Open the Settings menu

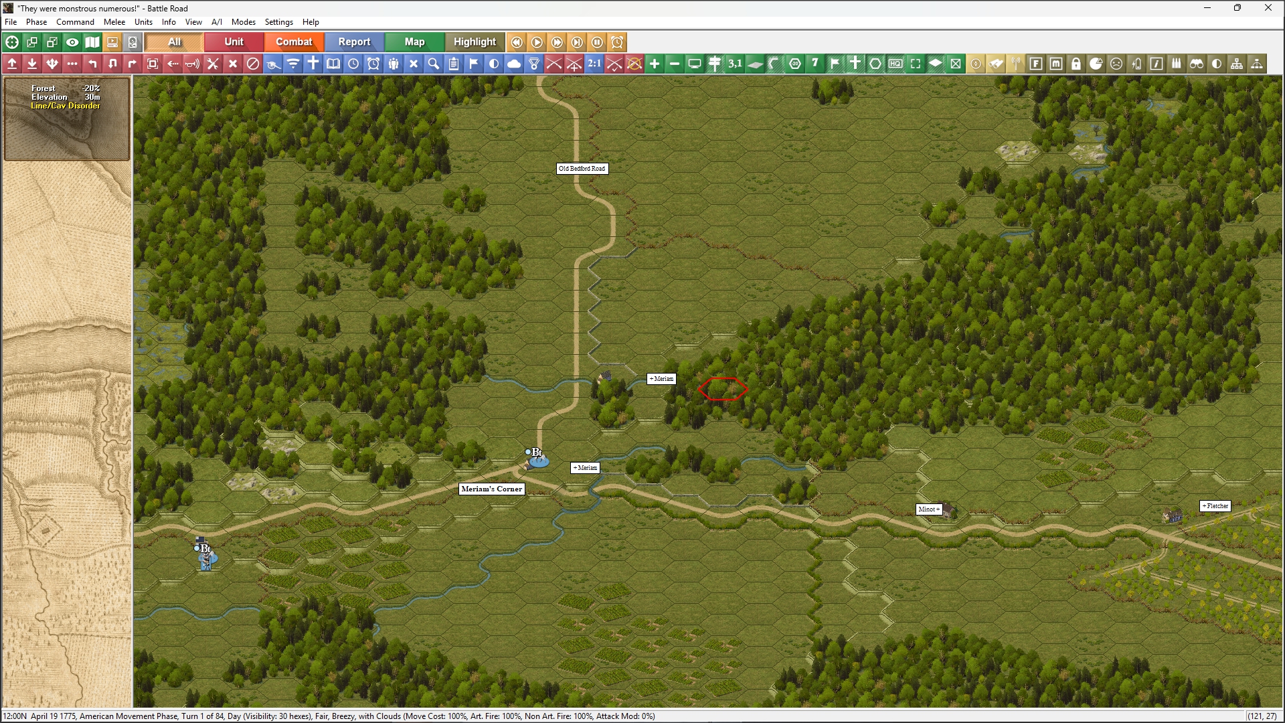coord(279,22)
